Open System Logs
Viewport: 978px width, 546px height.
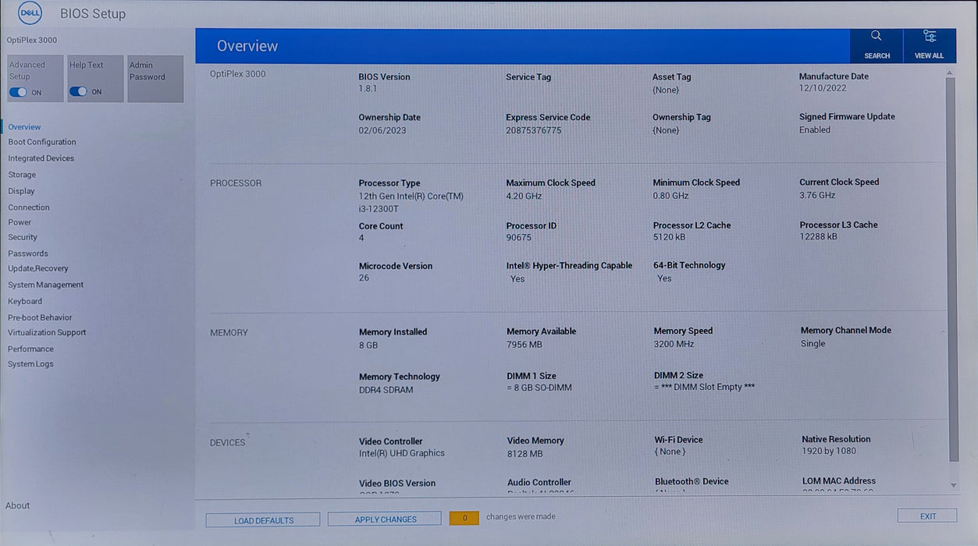[30, 364]
